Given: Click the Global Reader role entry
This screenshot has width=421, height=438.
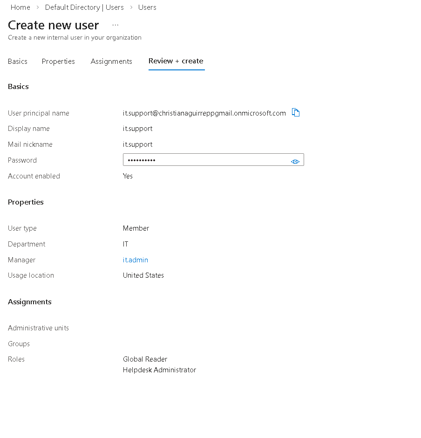Looking at the screenshot, I should [x=145, y=359].
